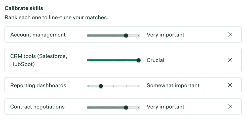
Task: Remove the CRM tools skill
Action: click(230, 60)
